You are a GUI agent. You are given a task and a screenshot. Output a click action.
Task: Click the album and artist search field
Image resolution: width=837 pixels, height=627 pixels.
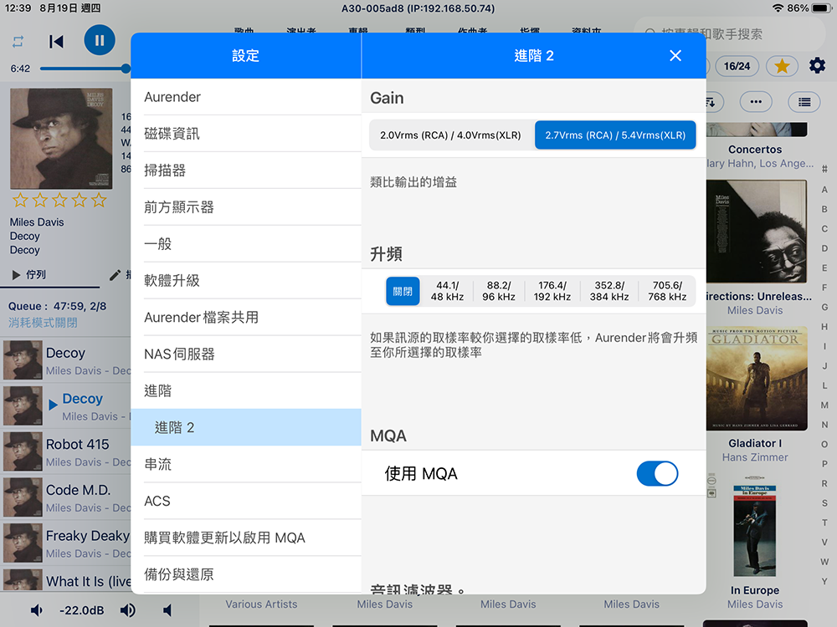click(729, 34)
